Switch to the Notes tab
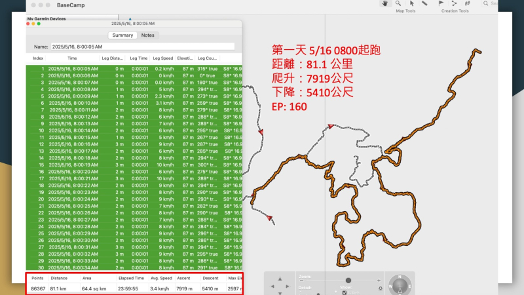The image size is (524, 295). [148, 35]
